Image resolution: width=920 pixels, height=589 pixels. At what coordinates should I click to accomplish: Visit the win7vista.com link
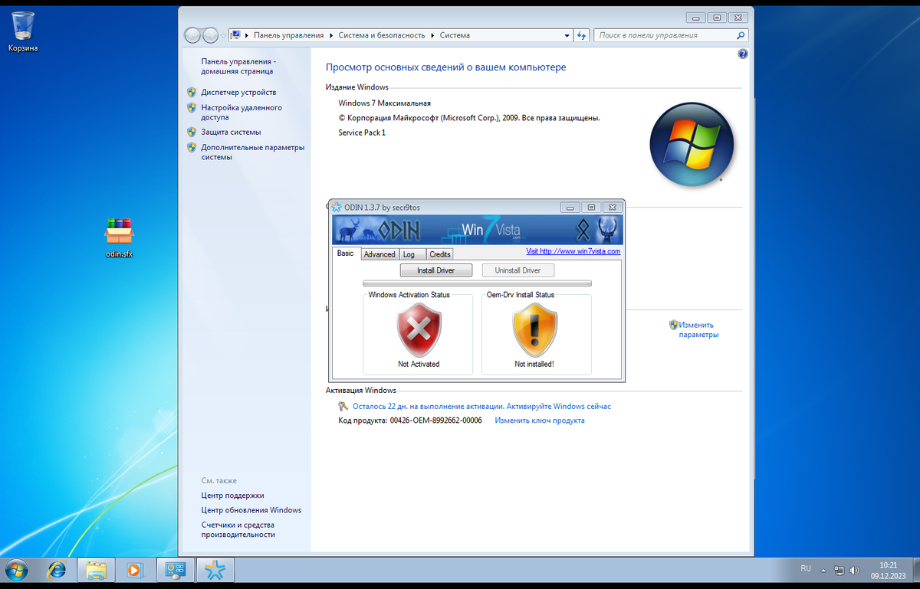(x=573, y=251)
